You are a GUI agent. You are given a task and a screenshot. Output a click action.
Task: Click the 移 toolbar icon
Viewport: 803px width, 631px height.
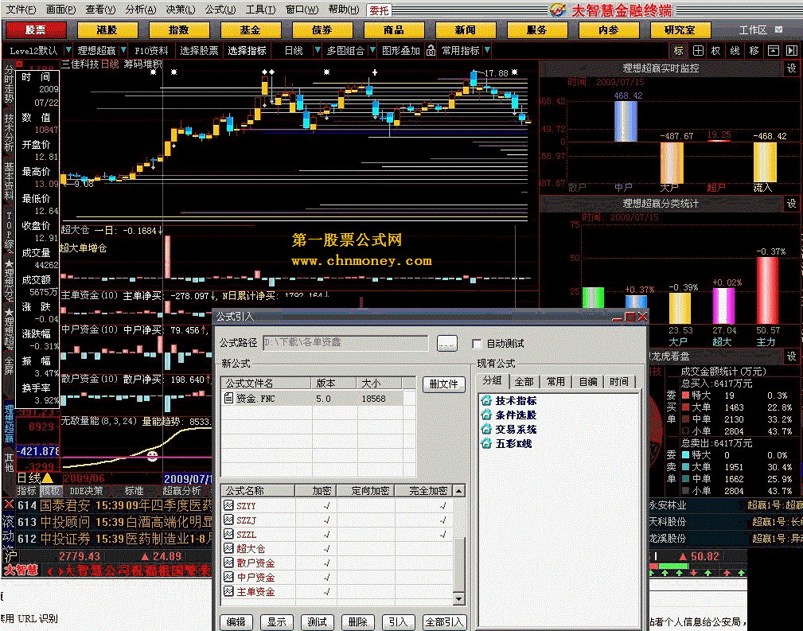[754, 51]
